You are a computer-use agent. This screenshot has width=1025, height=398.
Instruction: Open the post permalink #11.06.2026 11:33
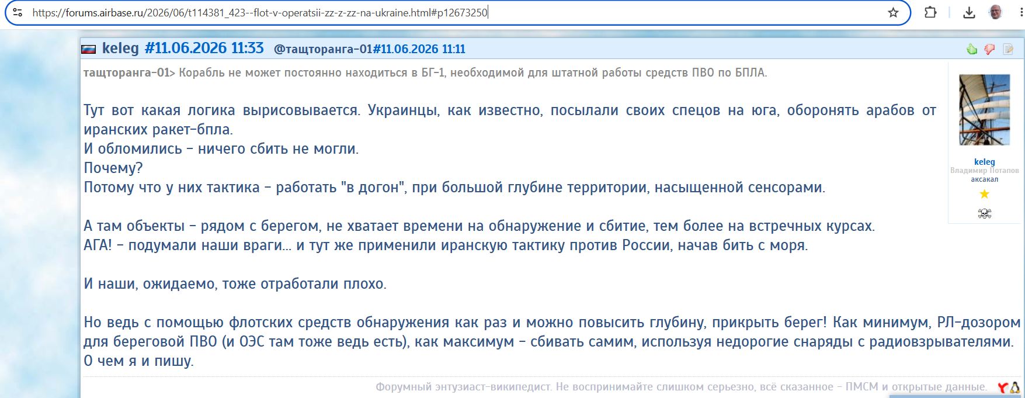pyautogui.click(x=204, y=48)
